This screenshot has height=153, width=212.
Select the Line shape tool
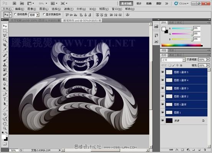click(5, 109)
